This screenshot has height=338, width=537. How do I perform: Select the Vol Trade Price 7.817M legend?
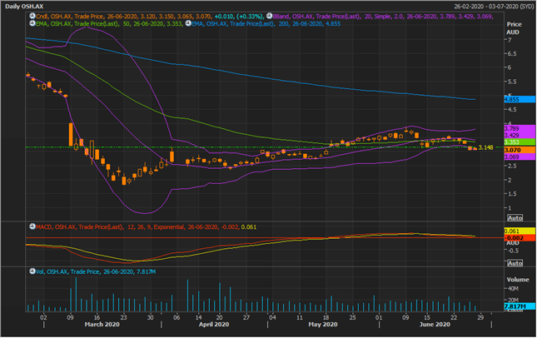tap(96, 271)
